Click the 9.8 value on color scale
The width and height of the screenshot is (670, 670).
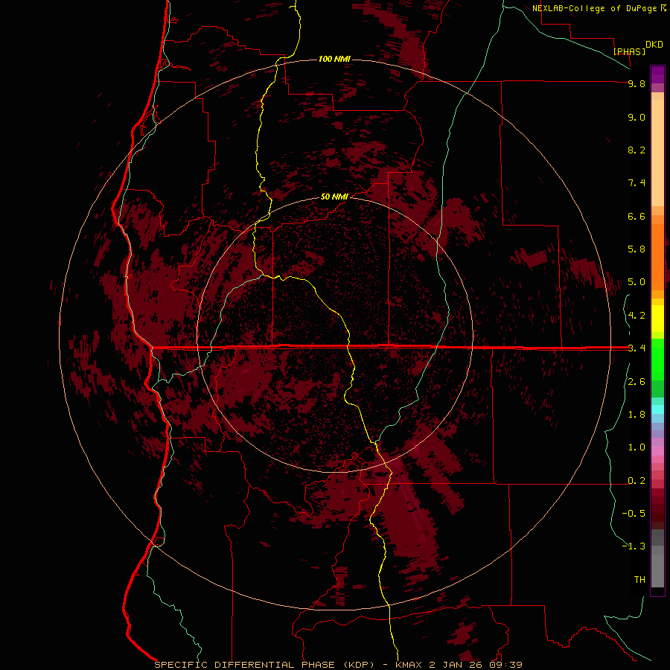(x=636, y=83)
